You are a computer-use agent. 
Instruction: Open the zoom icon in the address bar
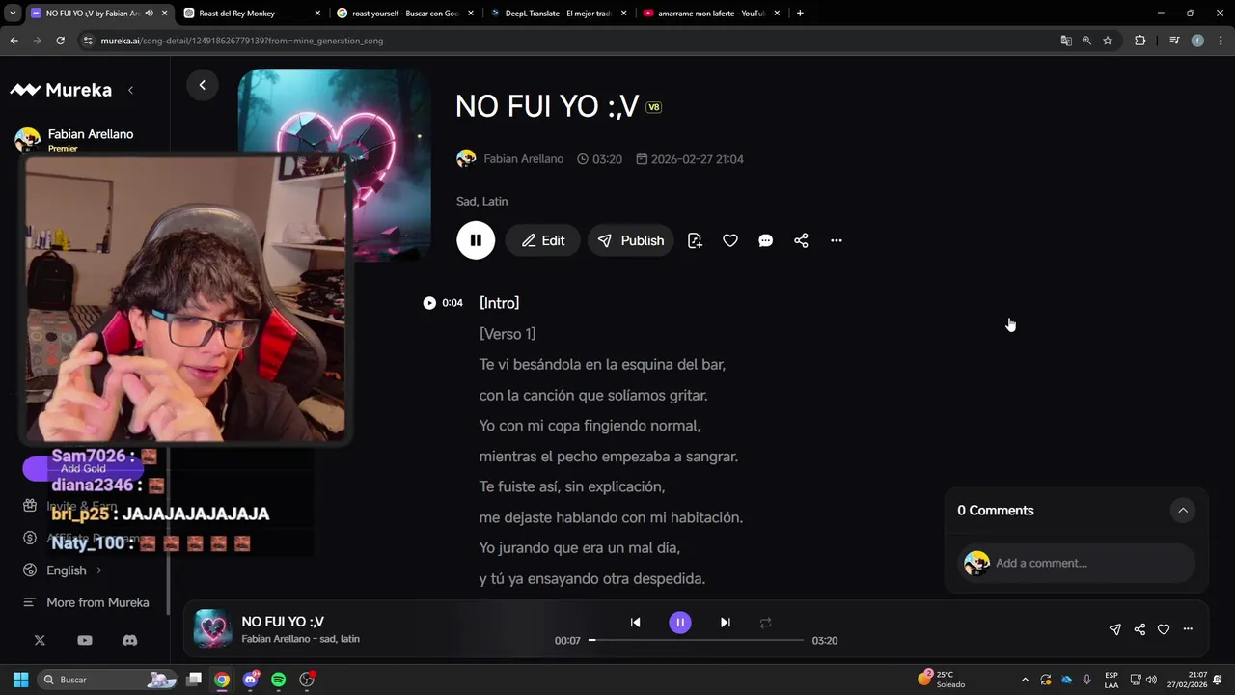coord(1087,41)
